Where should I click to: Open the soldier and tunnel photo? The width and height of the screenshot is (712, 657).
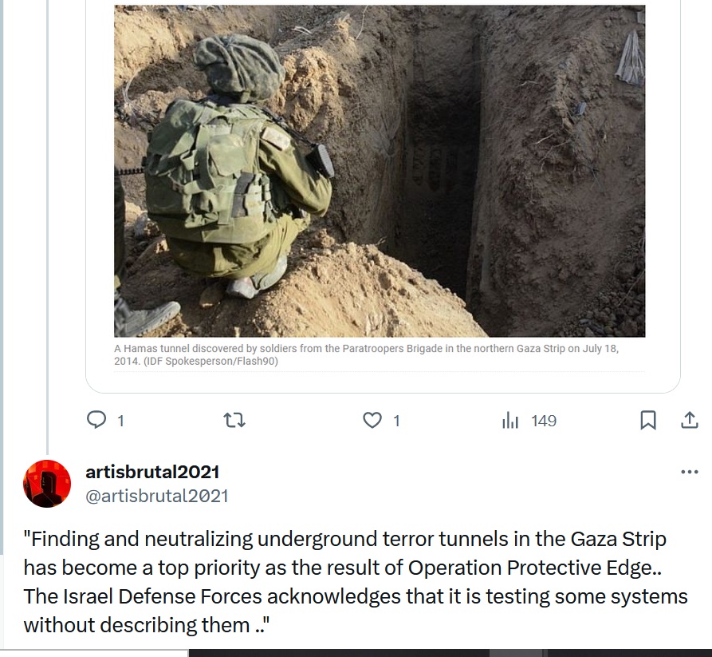[380, 171]
